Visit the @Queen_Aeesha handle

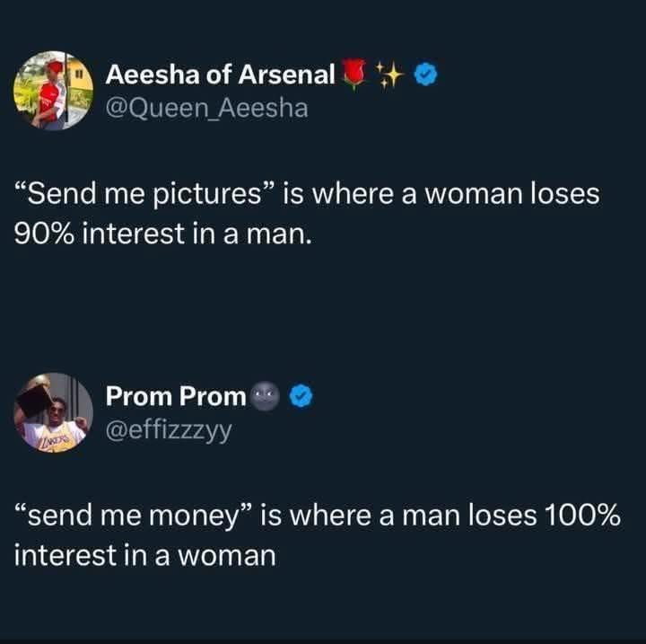coord(207,108)
